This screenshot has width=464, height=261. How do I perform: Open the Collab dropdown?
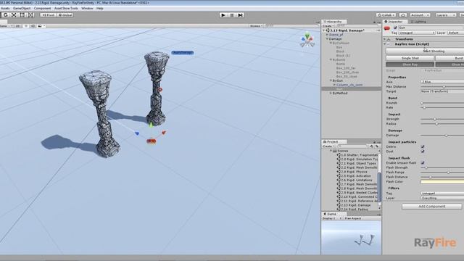[386, 15]
